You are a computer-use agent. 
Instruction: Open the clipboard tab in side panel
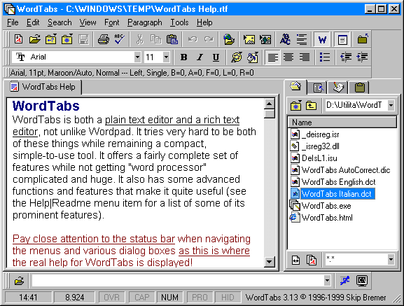pos(360,88)
